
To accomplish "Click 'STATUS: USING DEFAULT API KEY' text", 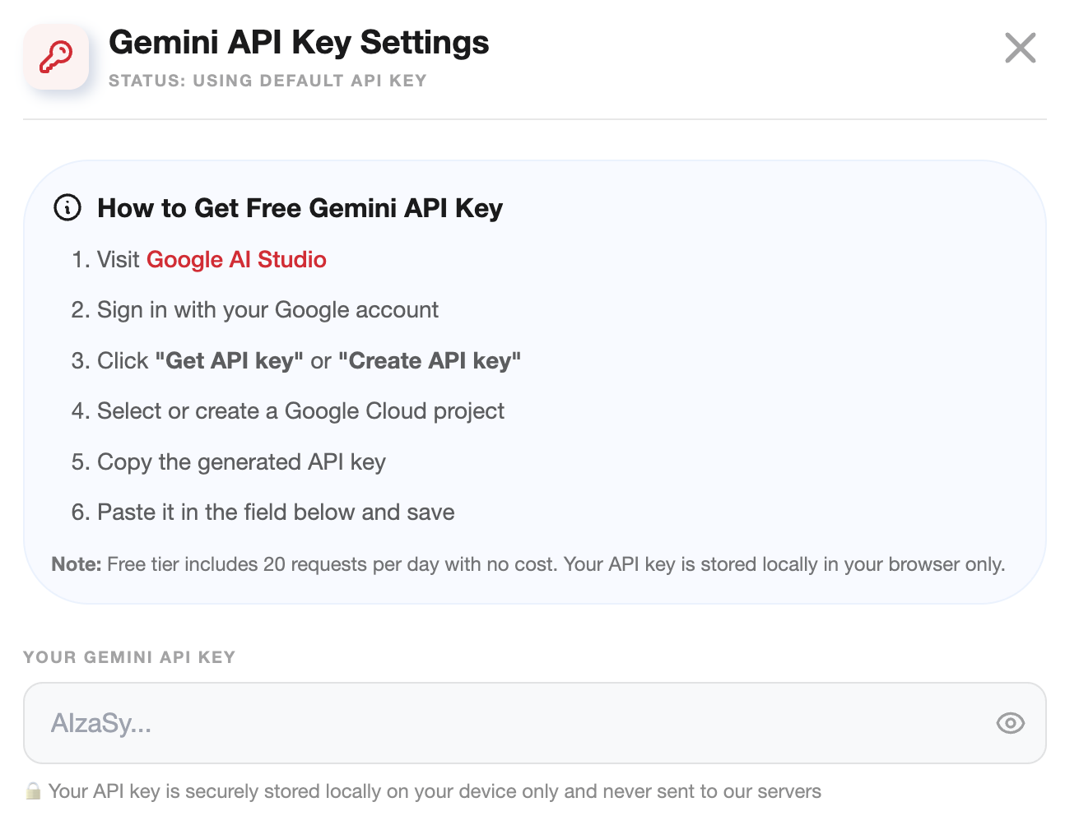I will pyautogui.click(x=267, y=81).
